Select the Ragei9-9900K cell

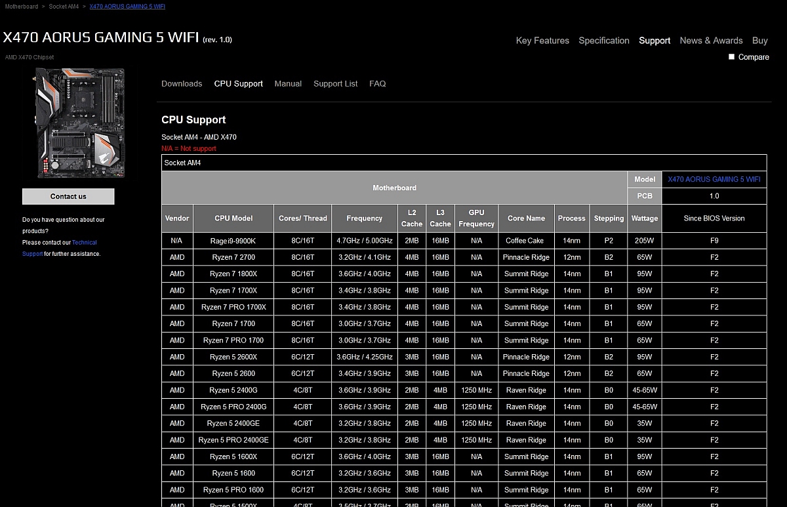233,241
